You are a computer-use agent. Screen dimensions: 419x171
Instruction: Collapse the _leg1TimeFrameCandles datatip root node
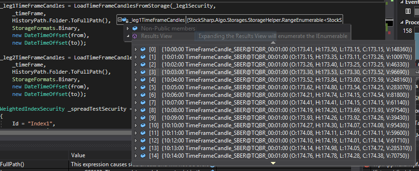(x=120, y=20)
